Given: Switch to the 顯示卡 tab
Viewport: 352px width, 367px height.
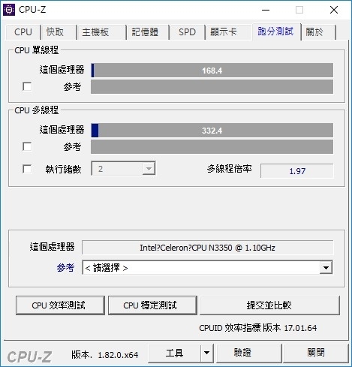Looking at the screenshot, I should (x=228, y=32).
